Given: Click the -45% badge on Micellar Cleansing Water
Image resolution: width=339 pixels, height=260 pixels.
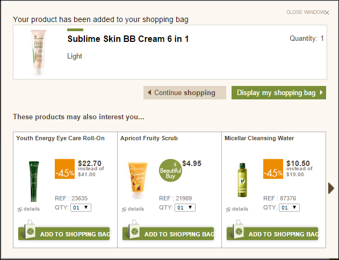Looking at the screenshot, I should point(273,169).
